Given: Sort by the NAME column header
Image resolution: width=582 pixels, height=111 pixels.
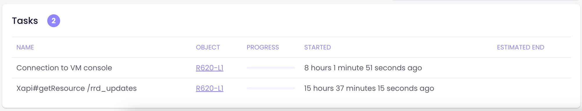Looking at the screenshot, I should [x=25, y=47].
